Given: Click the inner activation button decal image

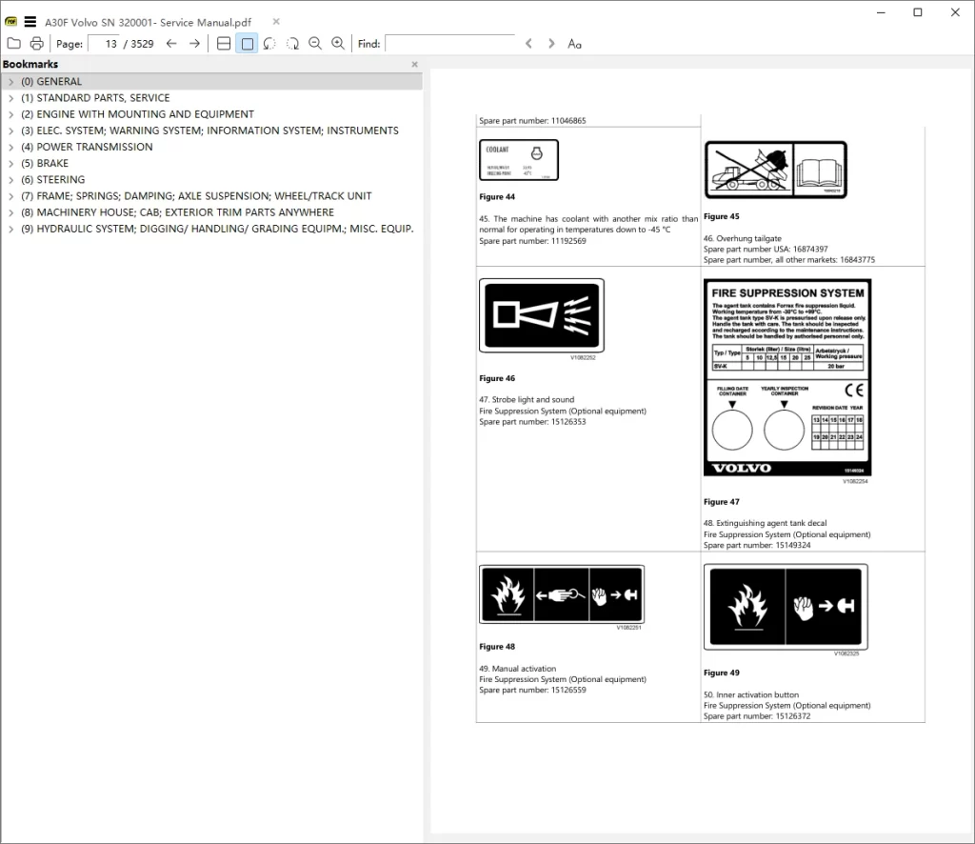Looking at the screenshot, I should (x=786, y=607).
